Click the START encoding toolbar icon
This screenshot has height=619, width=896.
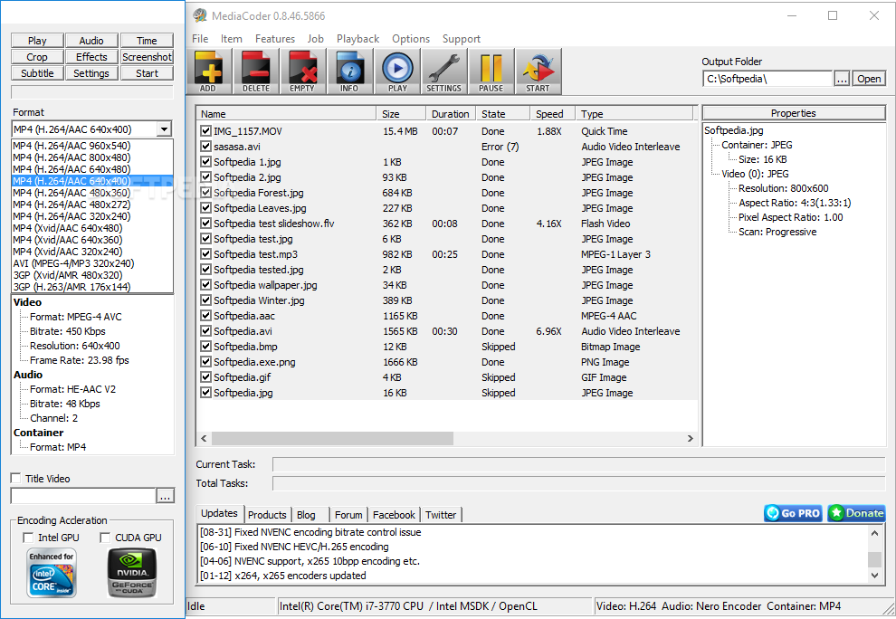(x=538, y=71)
